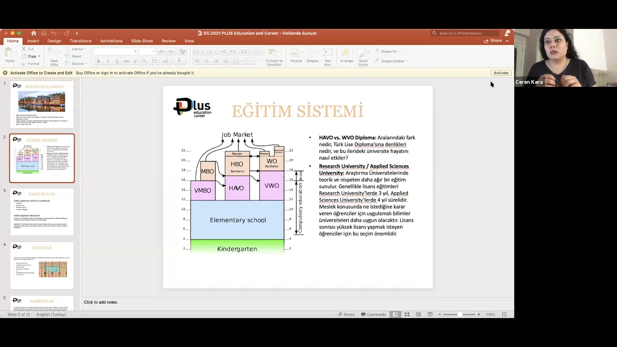Click the Undo arrow icon
617x347 pixels.
pos(54,33)
